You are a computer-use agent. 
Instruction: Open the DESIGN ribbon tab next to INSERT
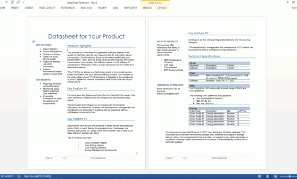click(x=29, y=8)
